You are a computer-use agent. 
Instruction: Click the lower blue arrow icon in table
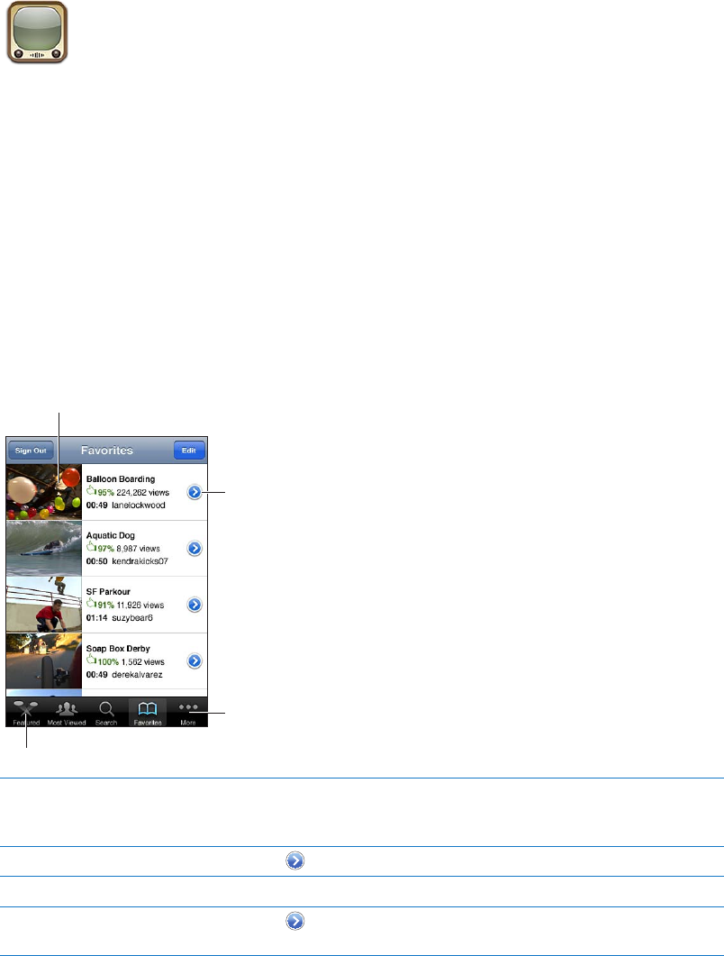[295, 921]
